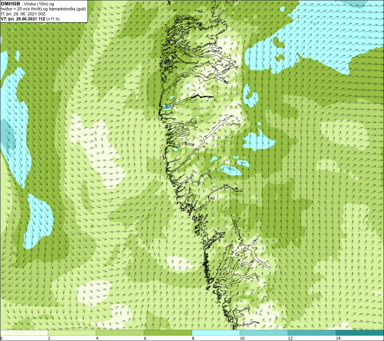Click the darkest teal swatch above 14
Screen dimensions: 384x341
(360, 333)
